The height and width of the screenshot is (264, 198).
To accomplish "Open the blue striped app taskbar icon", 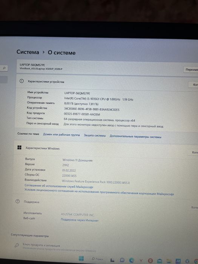I will coord(178,261).
